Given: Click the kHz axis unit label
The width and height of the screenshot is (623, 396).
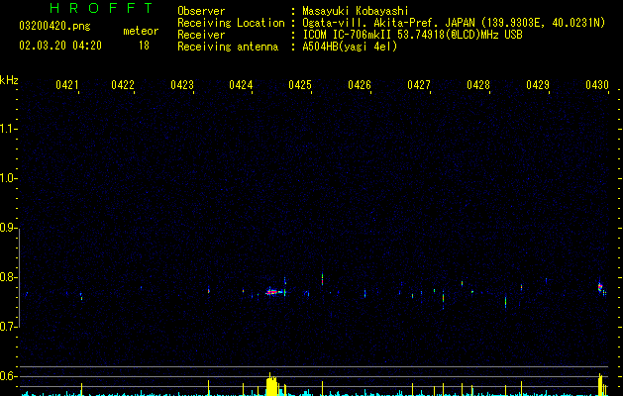Looking at the screenshot, I should click(x=9, y=80).
